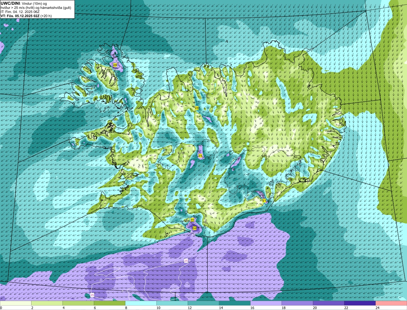Select the light green 2–4 legend swatch
This screenshot has width=407, height=310.
[47, 303]
